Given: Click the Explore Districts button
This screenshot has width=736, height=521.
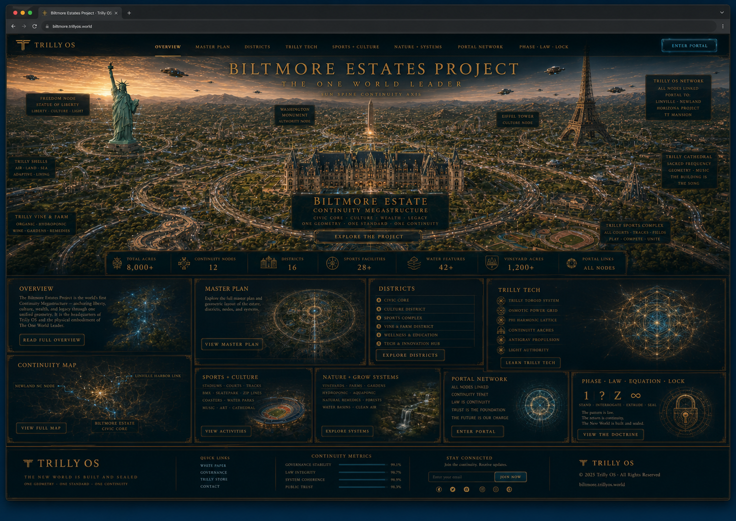Looking at the screenshot, I should pos(410,355).
